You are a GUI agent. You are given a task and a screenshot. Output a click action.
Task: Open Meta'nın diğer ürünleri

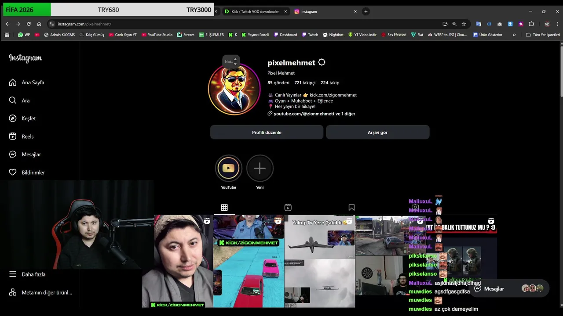tap(40, 292)
